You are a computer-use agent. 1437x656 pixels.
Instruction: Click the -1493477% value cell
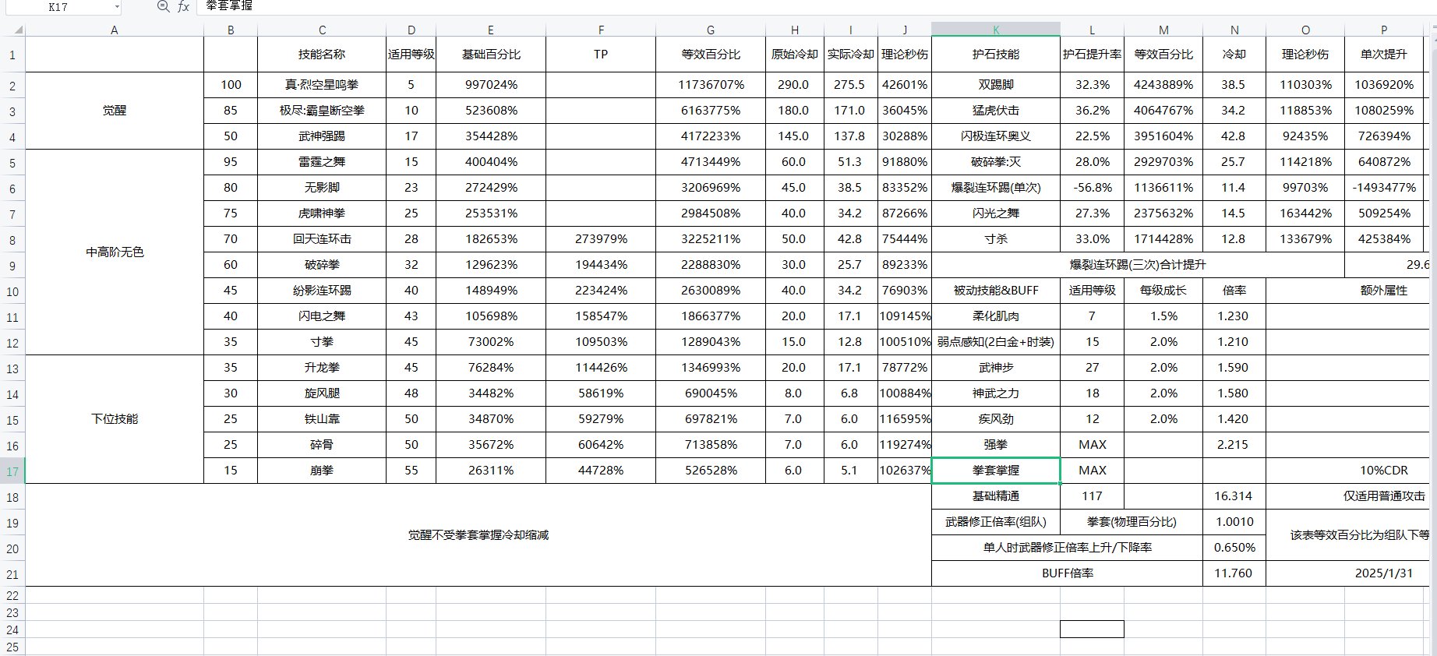(1384, 188)
